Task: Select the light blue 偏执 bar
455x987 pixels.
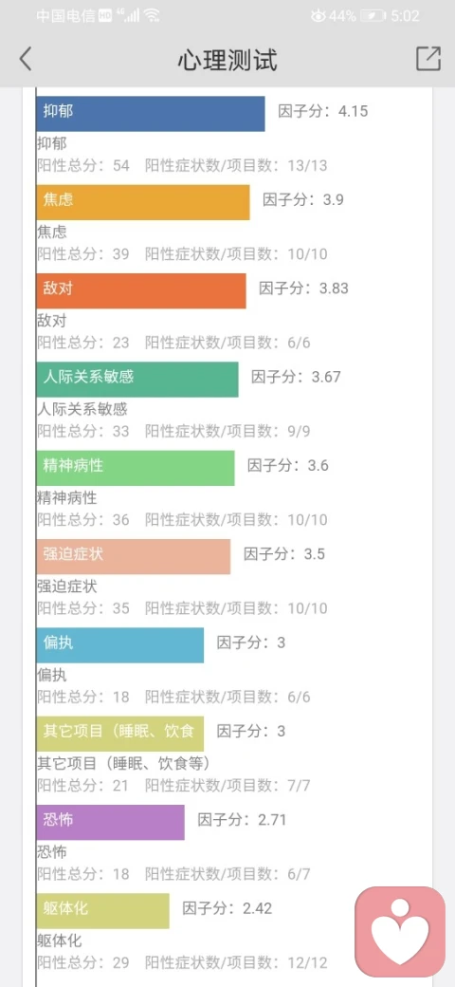Action: tap(120, 644)
